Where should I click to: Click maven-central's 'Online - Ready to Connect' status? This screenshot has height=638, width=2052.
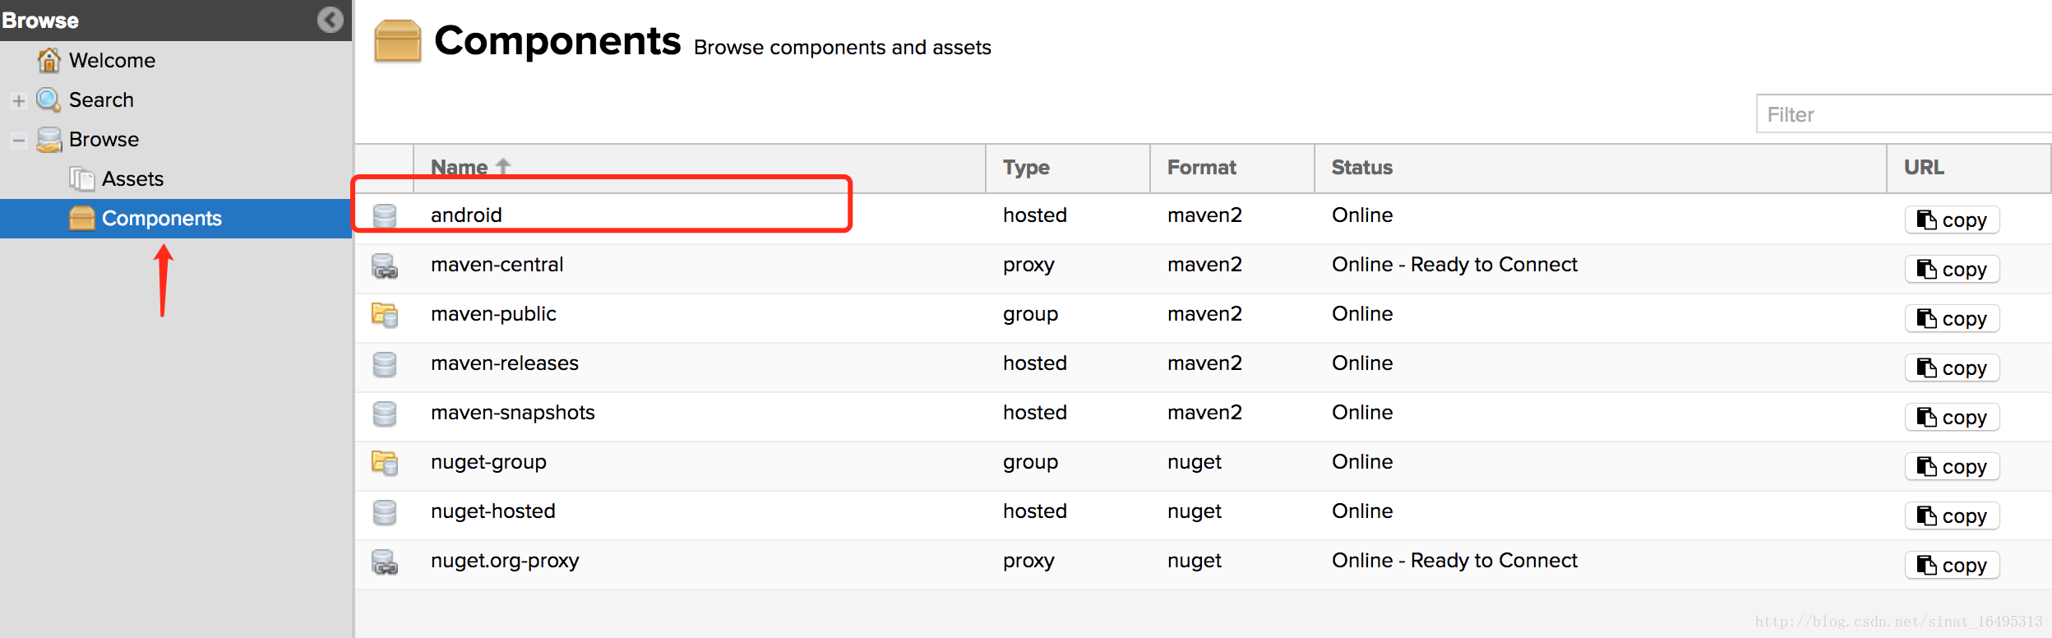coord(1454,265)
